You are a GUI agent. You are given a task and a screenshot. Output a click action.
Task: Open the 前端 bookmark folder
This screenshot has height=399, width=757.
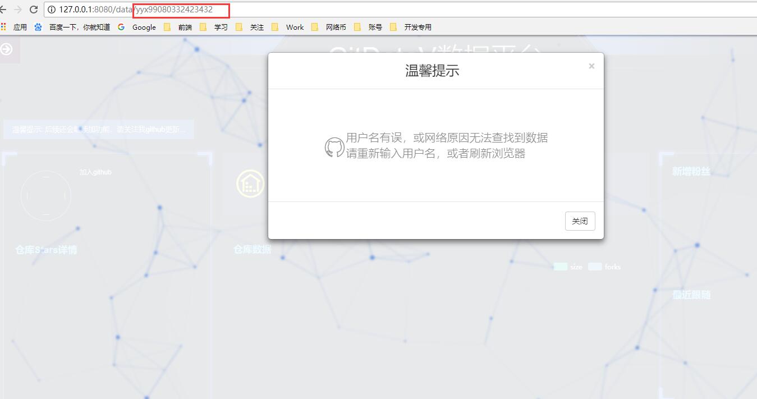click(x=178, y=27)
